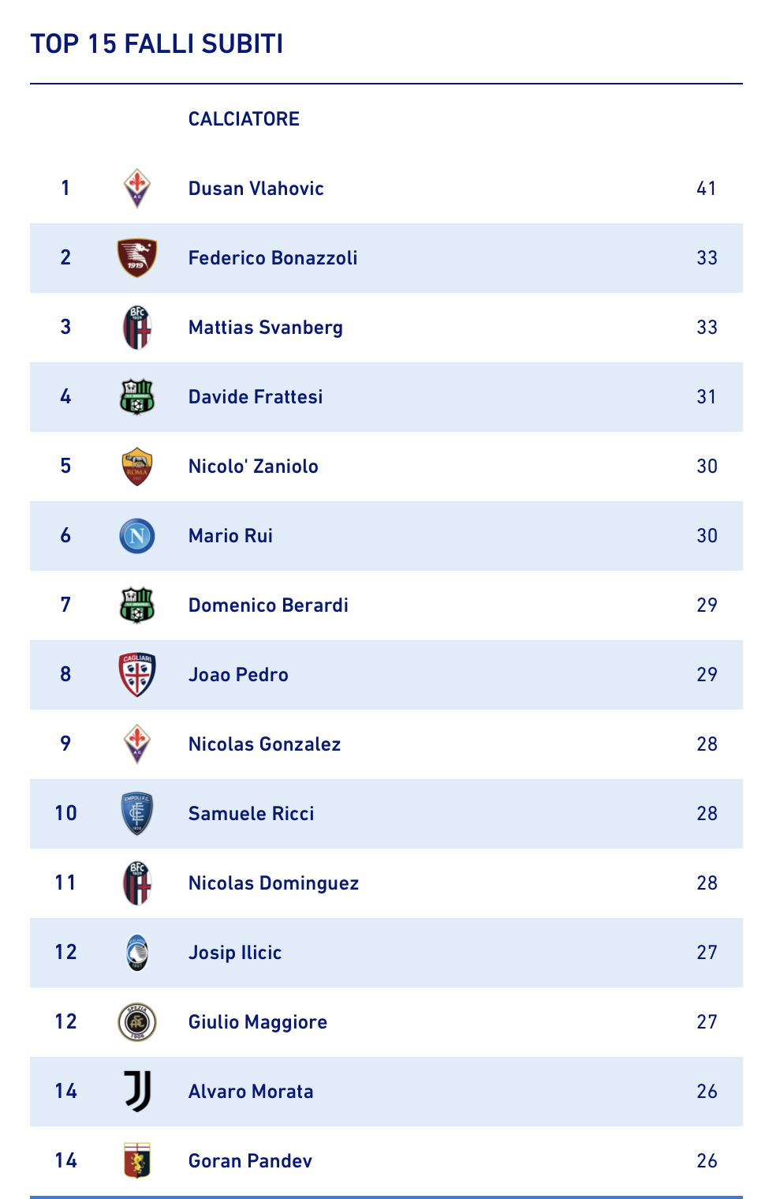Select Nicolas Gonzalez player name
The width and height of the screenshot is (780, 1199).
point(265,744)
